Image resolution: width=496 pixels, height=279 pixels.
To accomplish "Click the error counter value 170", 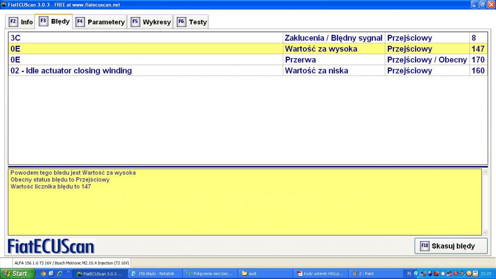I will pos(478,60).
